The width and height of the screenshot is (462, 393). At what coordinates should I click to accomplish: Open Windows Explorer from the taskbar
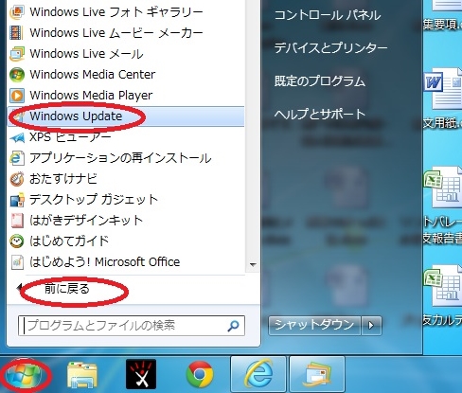pos(82,375)
